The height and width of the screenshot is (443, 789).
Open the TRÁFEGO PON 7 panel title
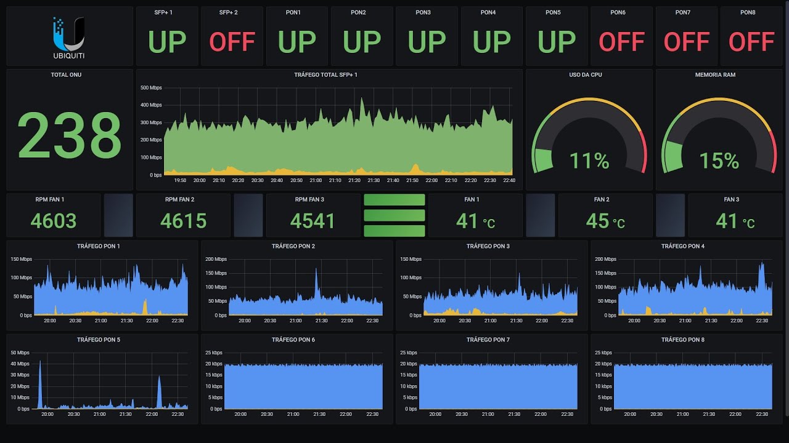click(488, 340)
